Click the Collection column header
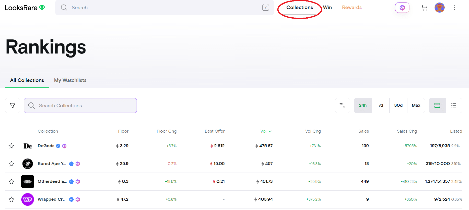Image resolution: width=469 pixels, height=210 pixels. [48, 131]
